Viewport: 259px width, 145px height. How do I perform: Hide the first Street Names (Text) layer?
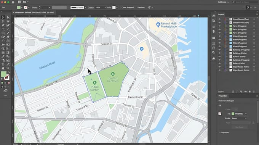tap(219, 19)
